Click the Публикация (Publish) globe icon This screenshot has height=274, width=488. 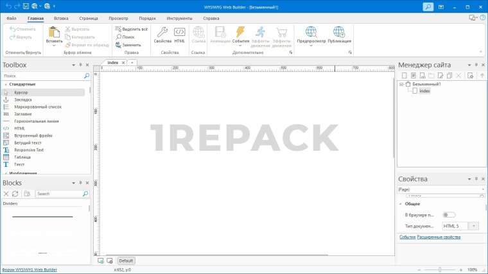pos(338,32)
